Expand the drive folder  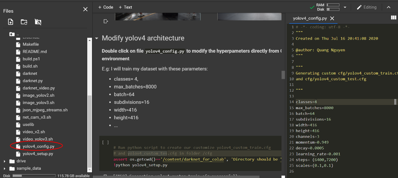(x=4, y=161)
